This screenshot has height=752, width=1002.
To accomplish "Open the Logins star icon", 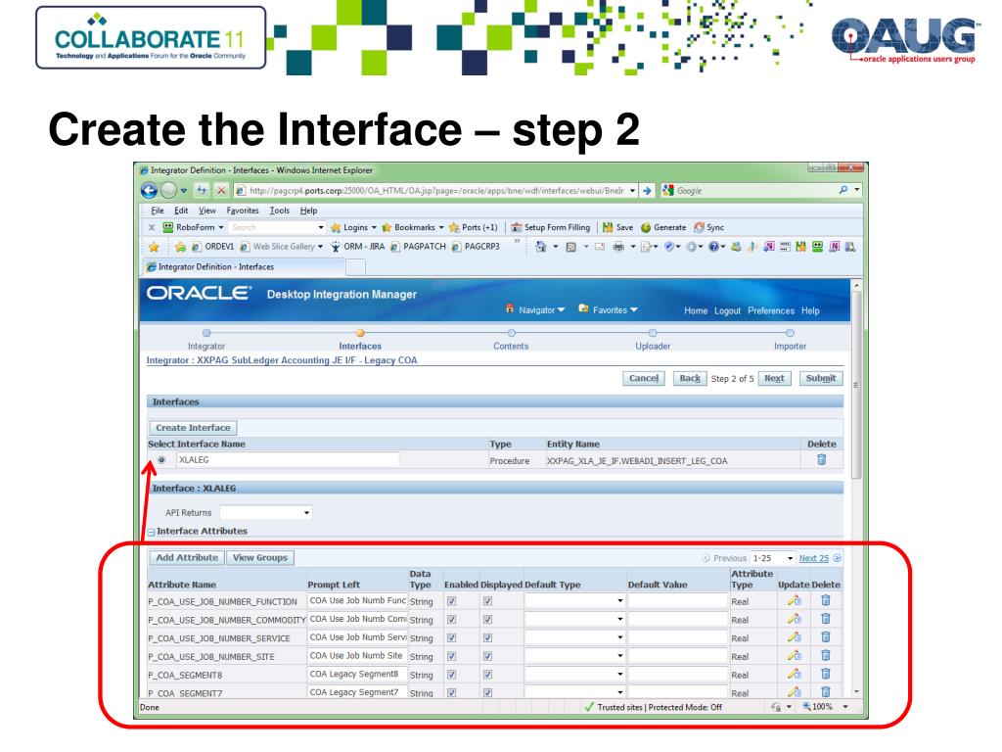I will tap(336, 227).
